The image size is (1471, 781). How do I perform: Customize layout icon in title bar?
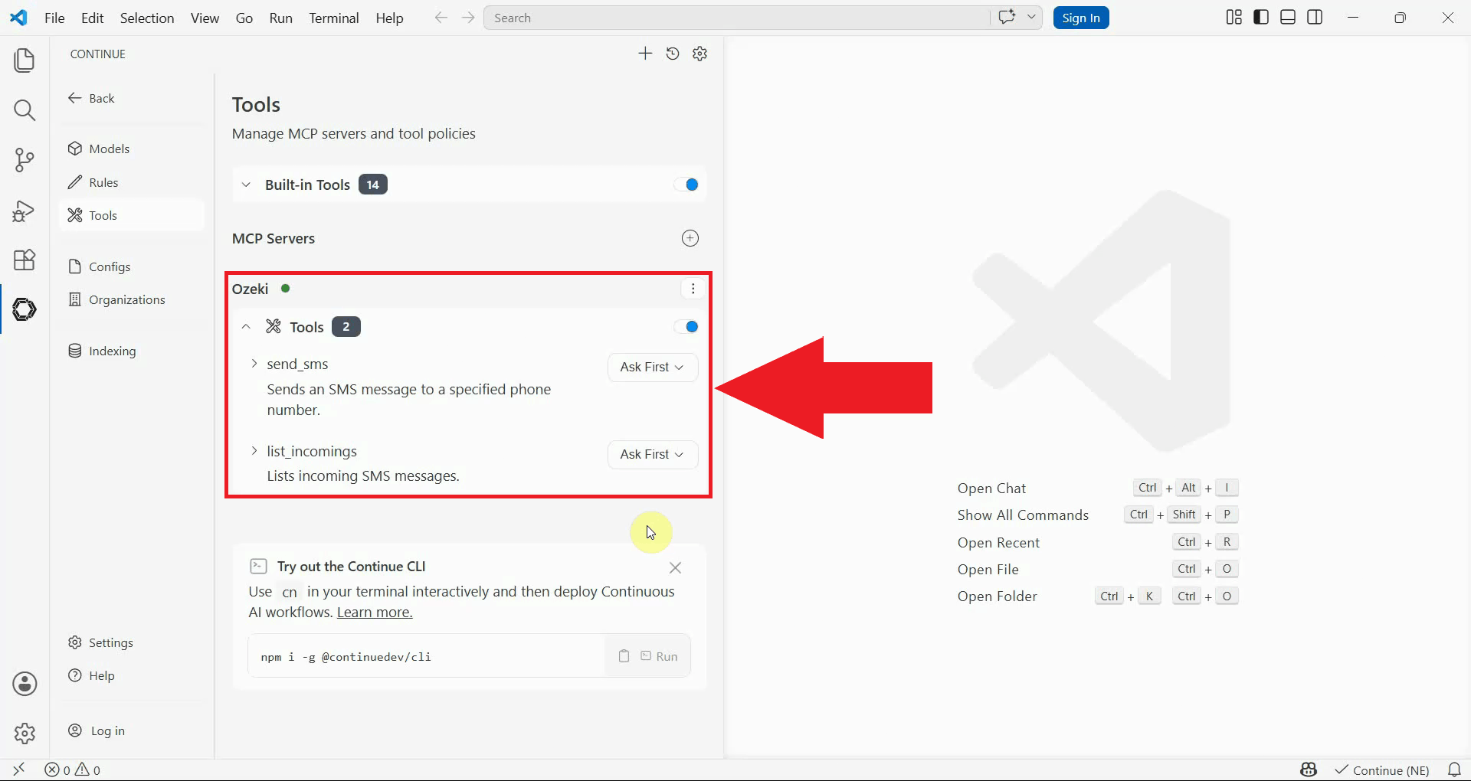point(1233,18)
